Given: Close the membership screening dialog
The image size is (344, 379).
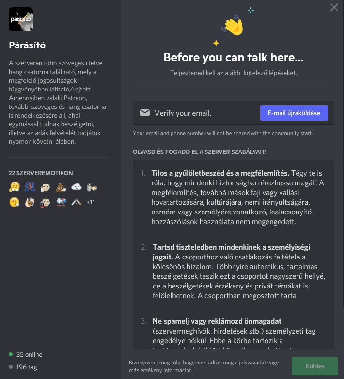Looking at the screenshot, I should [x=334, y=7].
